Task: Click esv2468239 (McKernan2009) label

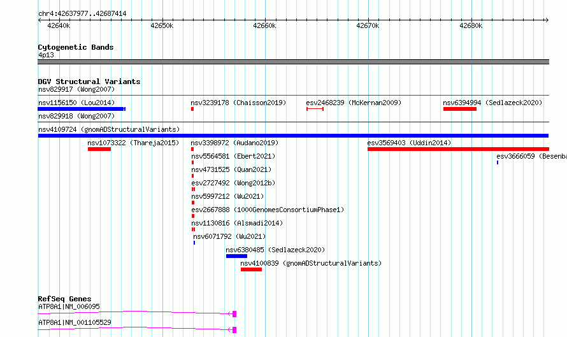Action: click(354, 103)
